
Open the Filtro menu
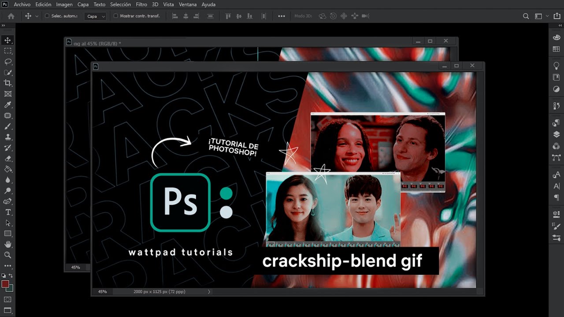[141, 4]
